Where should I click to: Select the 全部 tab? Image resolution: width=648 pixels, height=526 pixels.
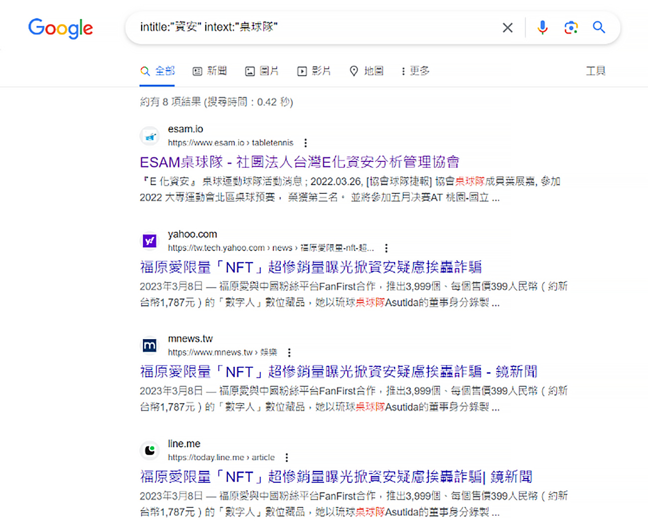[x=158, y=71]
